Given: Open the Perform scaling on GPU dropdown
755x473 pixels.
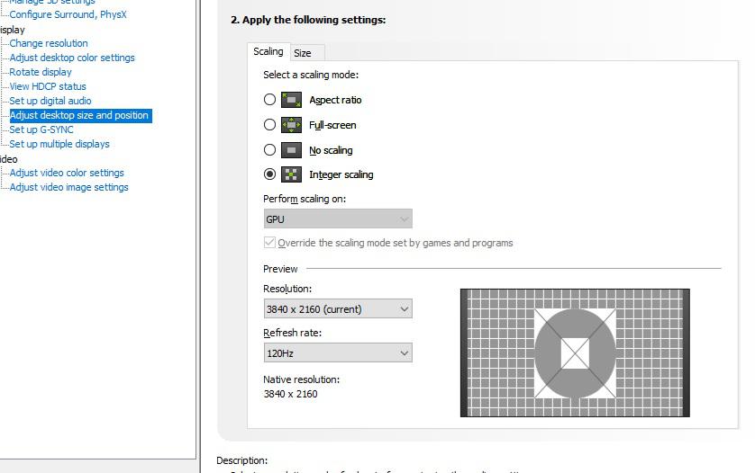Looking at the screenshot, I should click(x=338, y=219).
